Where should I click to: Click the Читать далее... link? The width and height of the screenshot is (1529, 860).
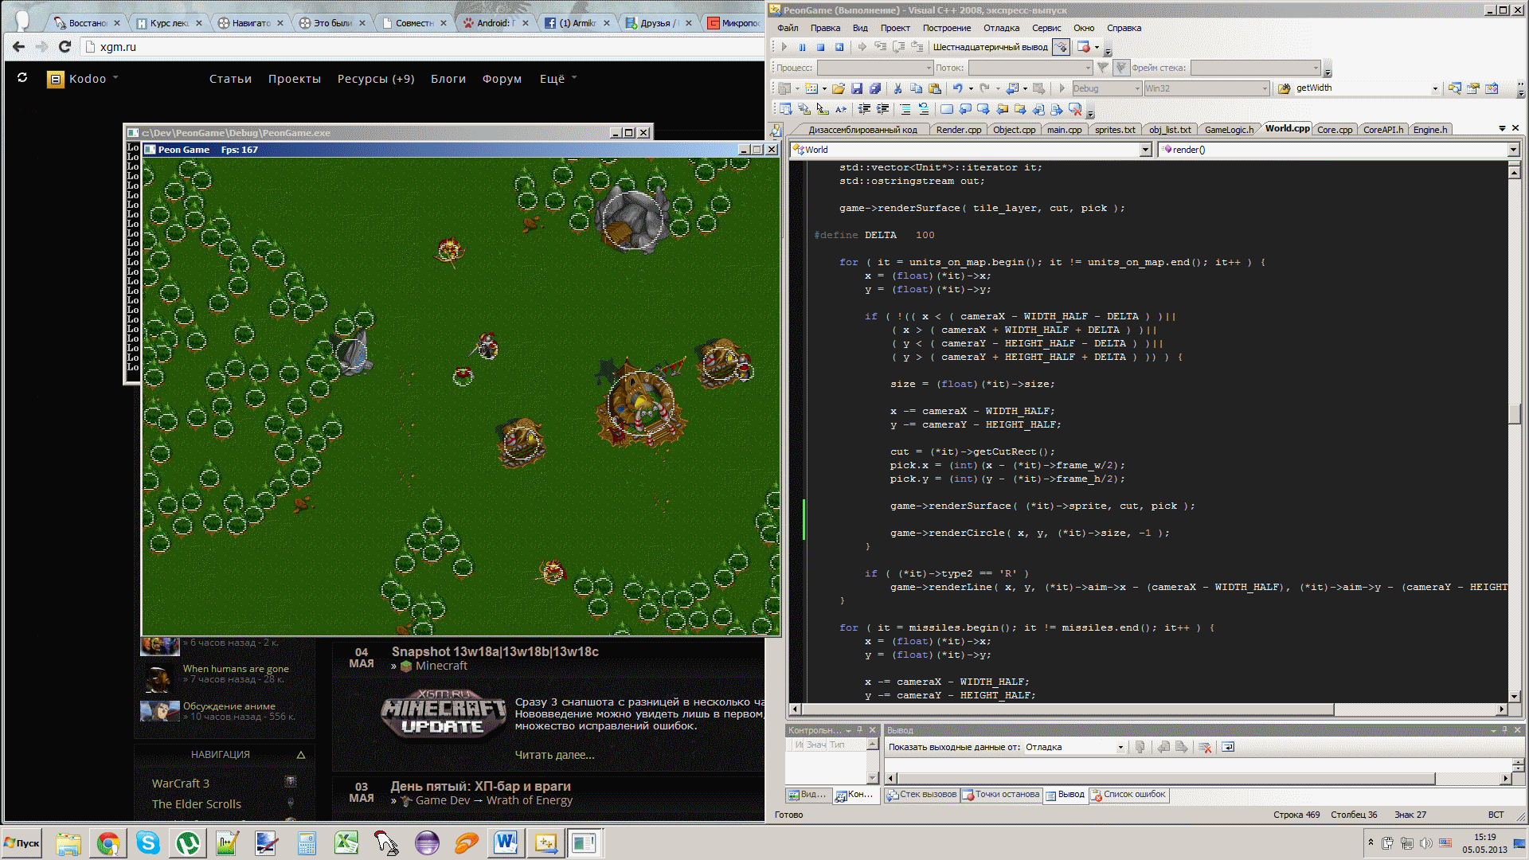[x=554, y=755]
